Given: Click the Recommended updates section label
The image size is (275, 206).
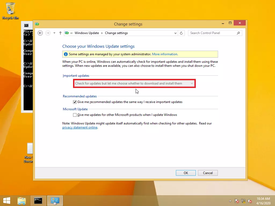Looking at the screenshot, I should (79, 96).
